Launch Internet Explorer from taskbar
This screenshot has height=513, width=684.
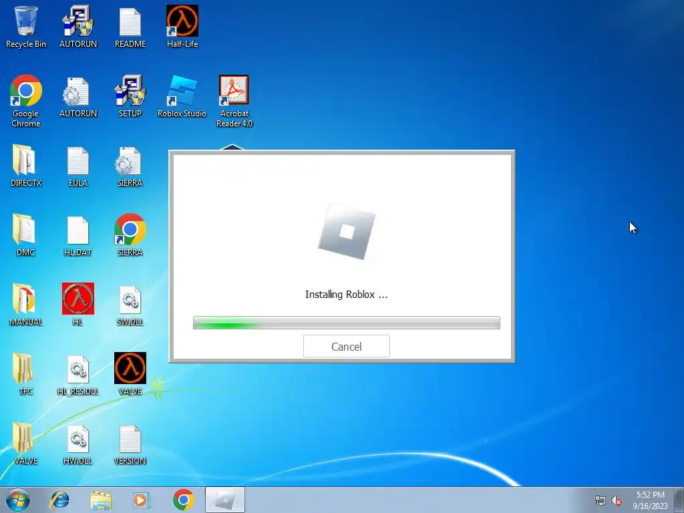[59, 500]
